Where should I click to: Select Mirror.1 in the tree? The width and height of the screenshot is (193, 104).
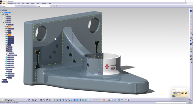[x=10, y=71]
